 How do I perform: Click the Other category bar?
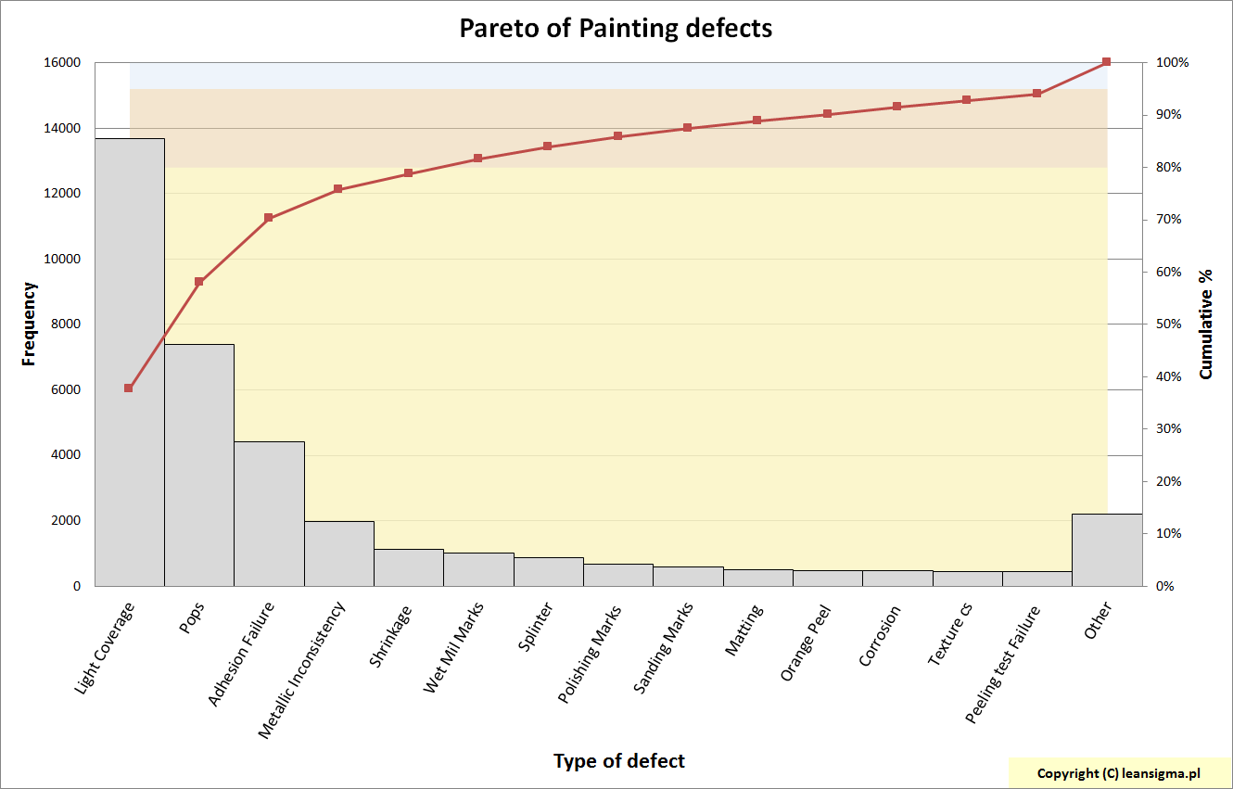tap(1107, 551)
